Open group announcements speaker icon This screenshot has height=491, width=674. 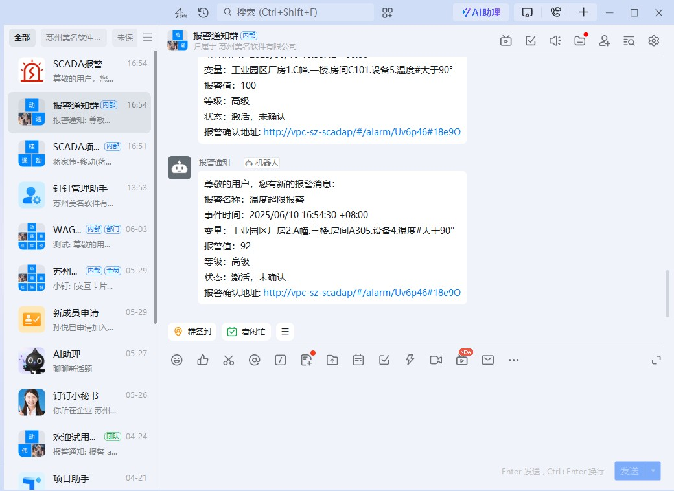pyautogui.click(x=555, y=41)
